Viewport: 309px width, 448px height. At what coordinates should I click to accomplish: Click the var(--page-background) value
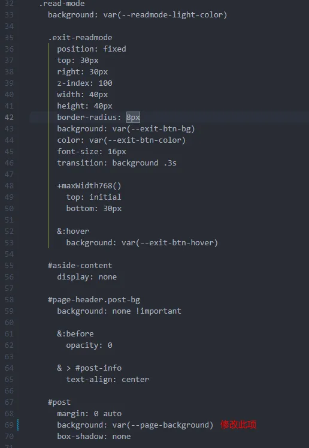click(163, 425)
